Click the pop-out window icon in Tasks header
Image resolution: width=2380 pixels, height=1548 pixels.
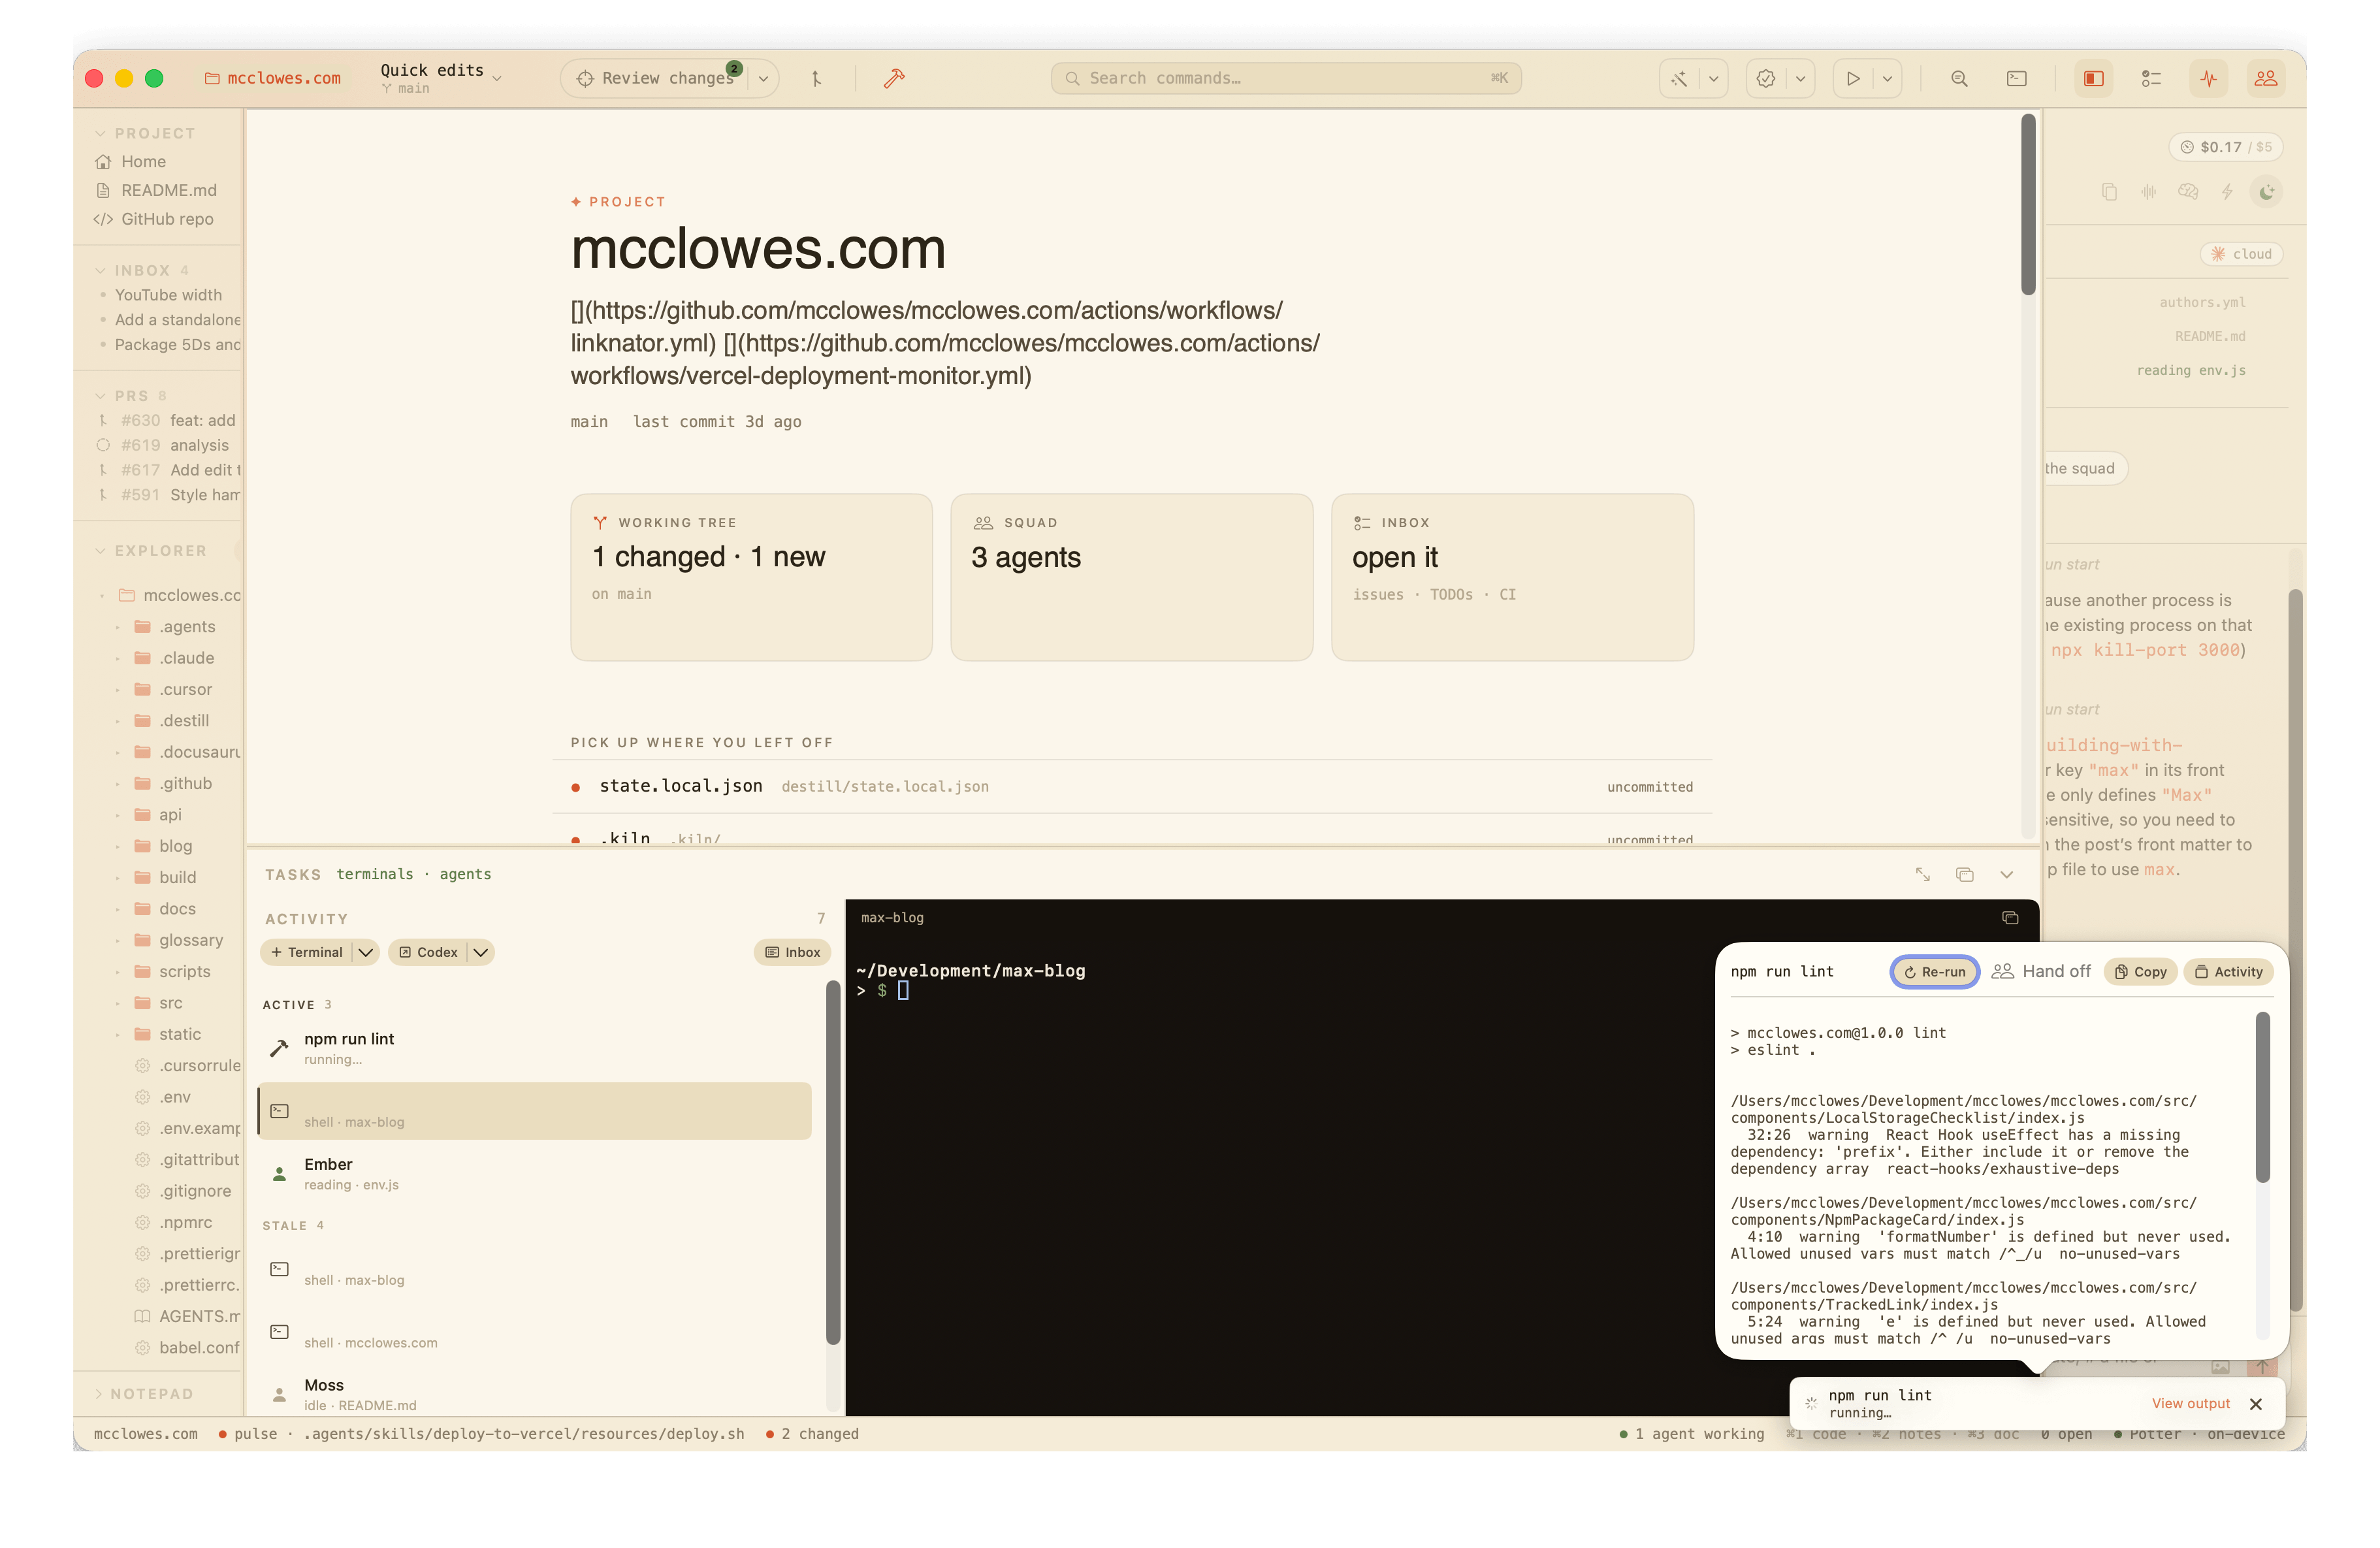(x=1964, y=874)
